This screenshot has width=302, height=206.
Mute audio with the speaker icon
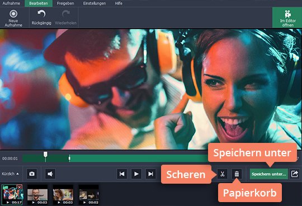(50, 174)
